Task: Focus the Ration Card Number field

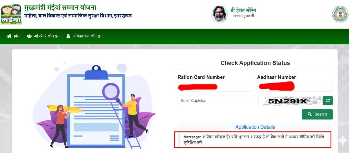Action: pyautogui.click(x=215, y=87)
